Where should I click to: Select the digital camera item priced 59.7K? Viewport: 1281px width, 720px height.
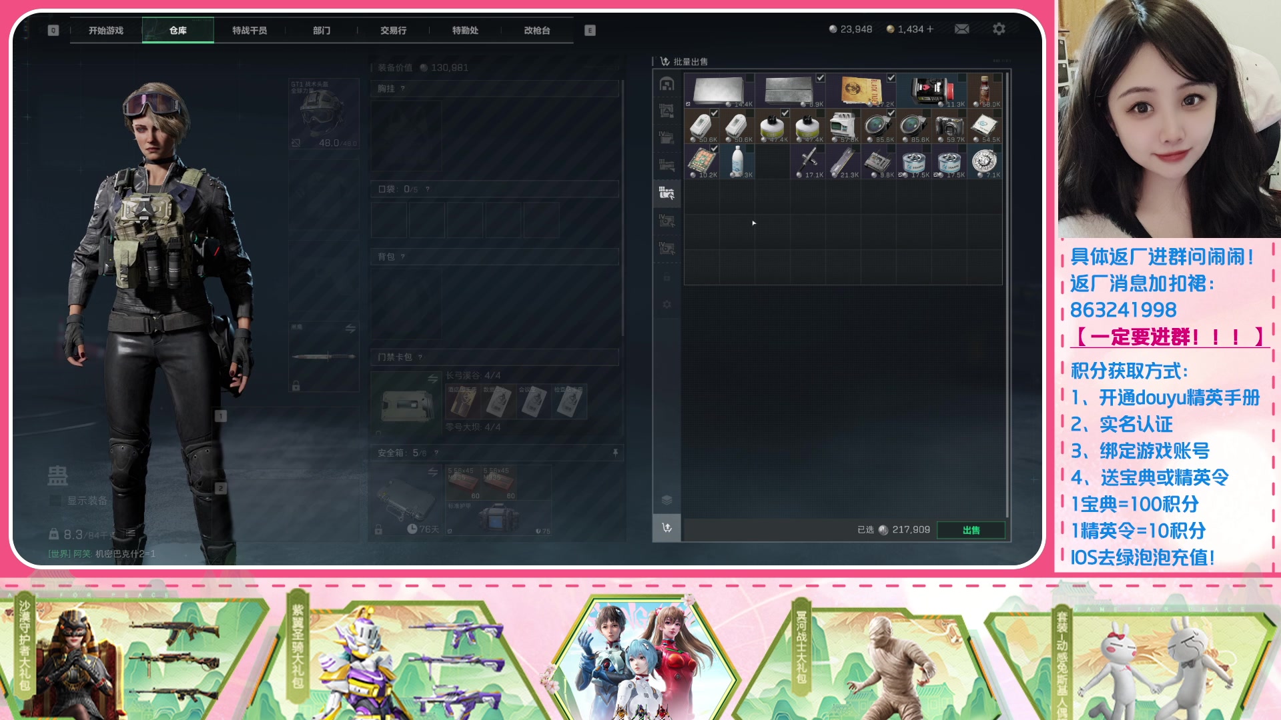pyautogui.click(x=949, y=127)
